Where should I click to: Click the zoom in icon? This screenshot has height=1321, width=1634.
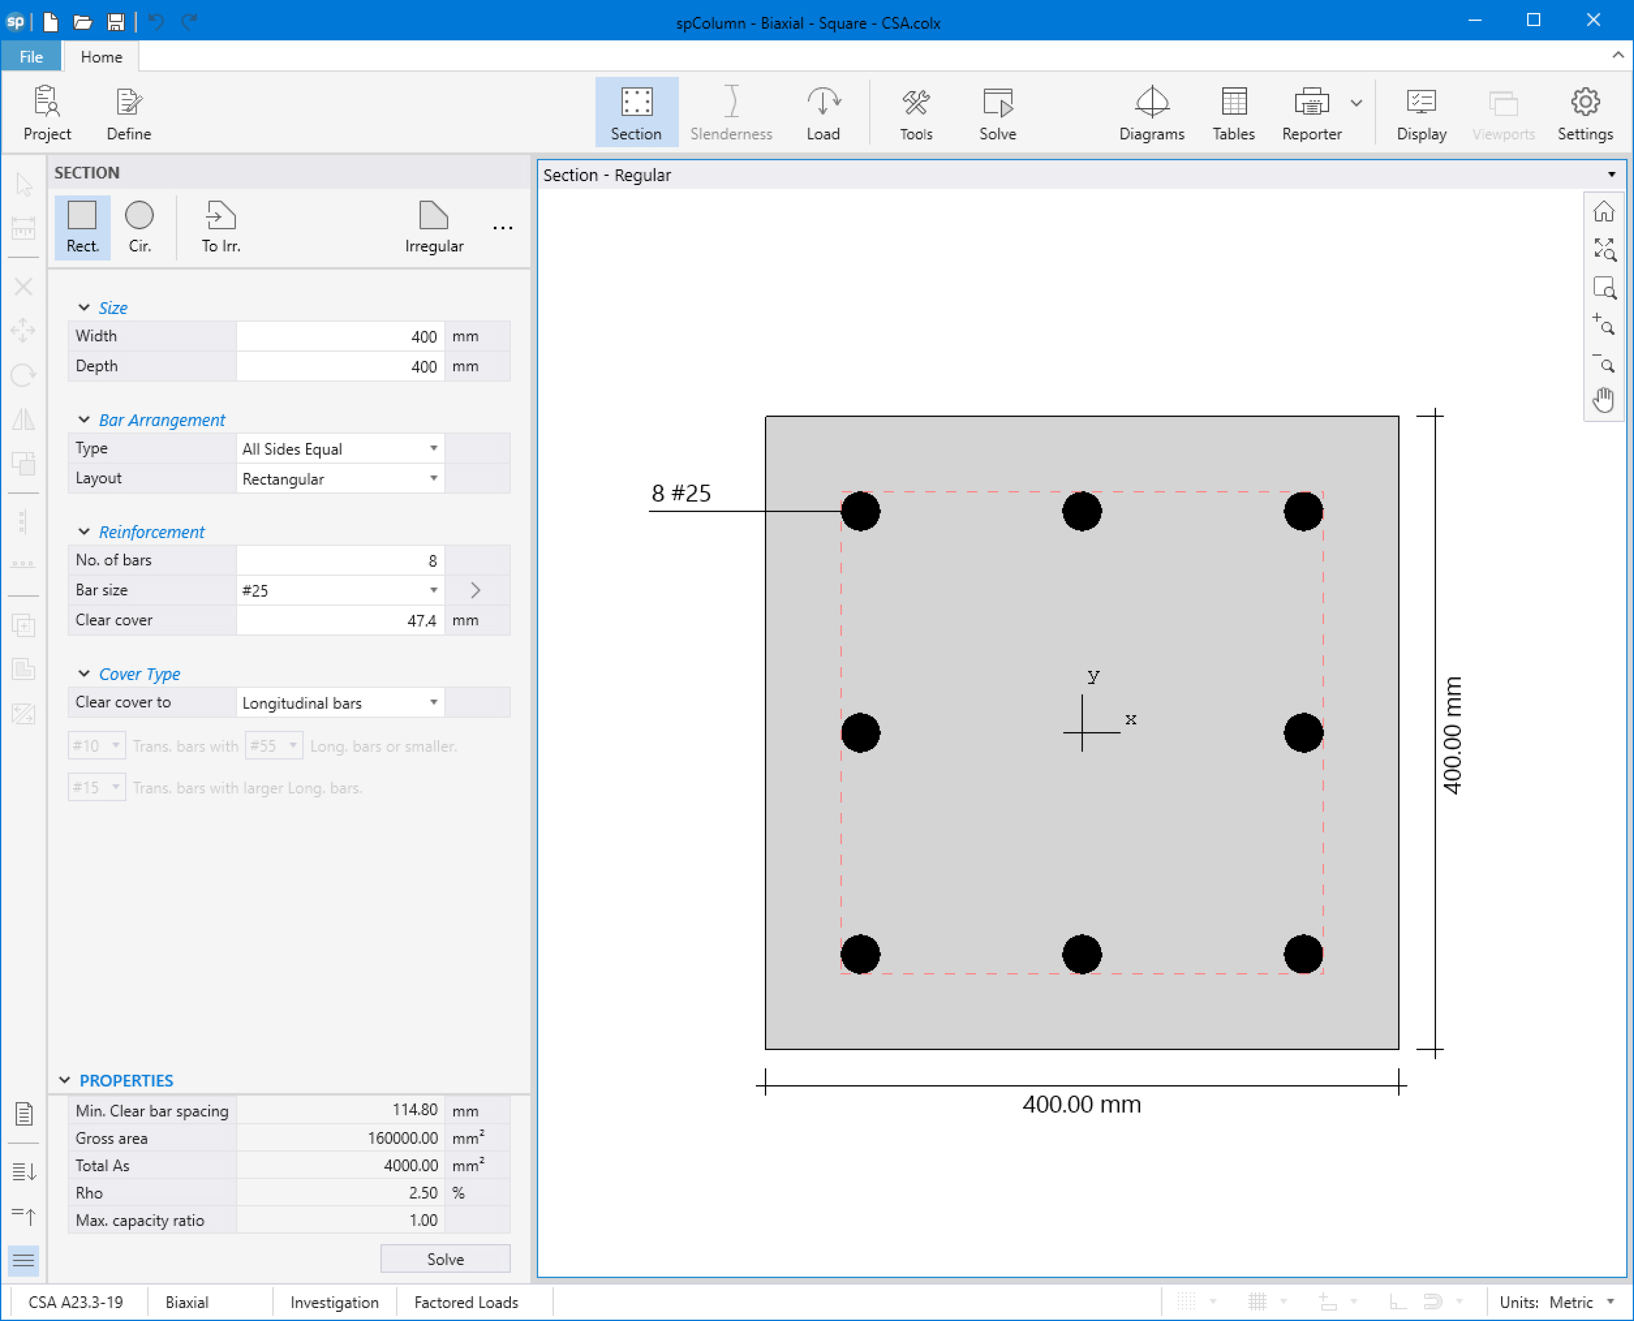tap(1604, 324)
